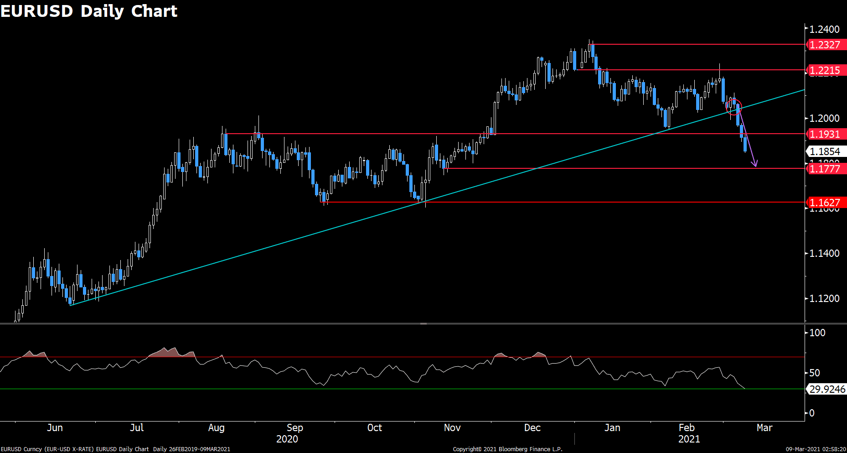Screen dimensions: 847x453
Task: Click the EURUSD Curncy footer description text
Action: tap(115, 449)
